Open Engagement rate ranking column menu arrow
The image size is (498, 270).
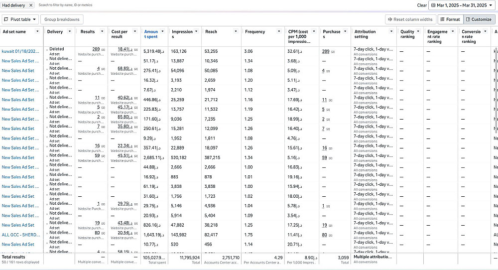click(453, 31)
